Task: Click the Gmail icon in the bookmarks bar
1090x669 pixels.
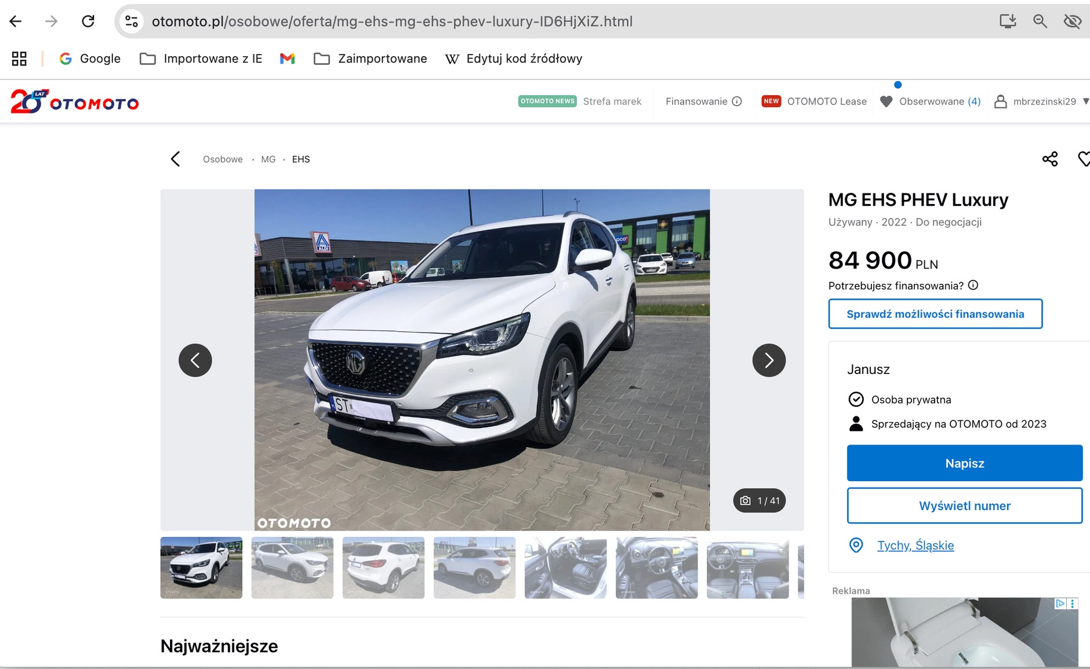Action: pos(287,58)
